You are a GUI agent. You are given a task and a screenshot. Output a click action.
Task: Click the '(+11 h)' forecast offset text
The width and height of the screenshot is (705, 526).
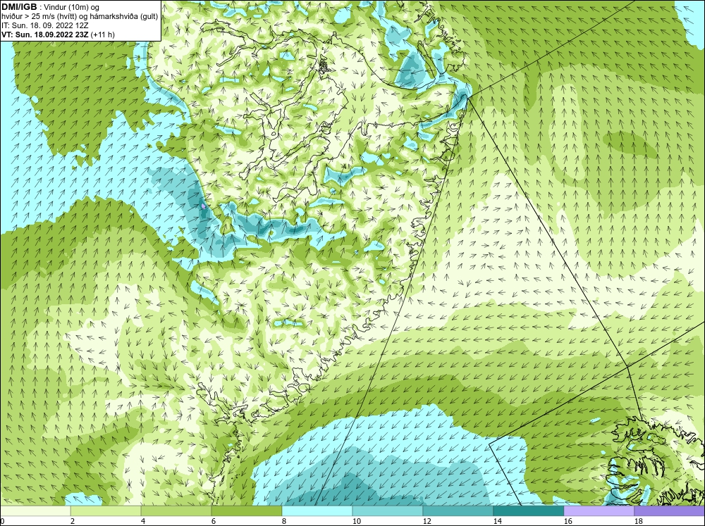[102, 35]
